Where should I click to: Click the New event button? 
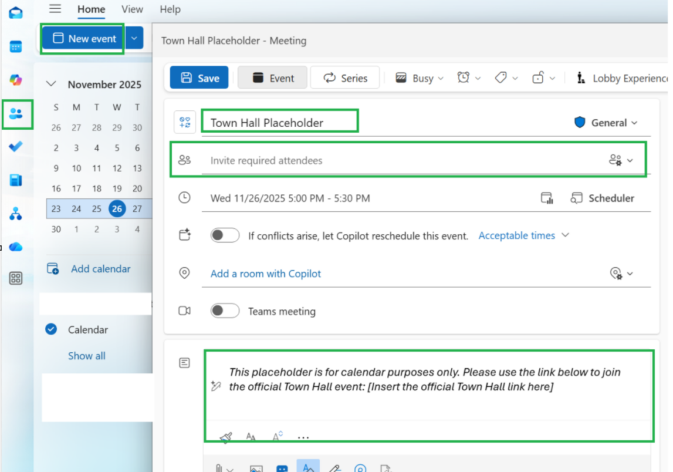point(84,38)
